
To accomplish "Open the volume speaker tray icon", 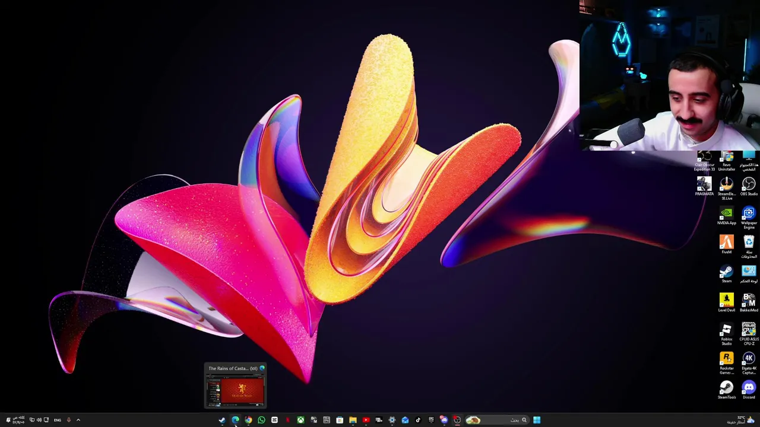I will click(x=39, y=420).
